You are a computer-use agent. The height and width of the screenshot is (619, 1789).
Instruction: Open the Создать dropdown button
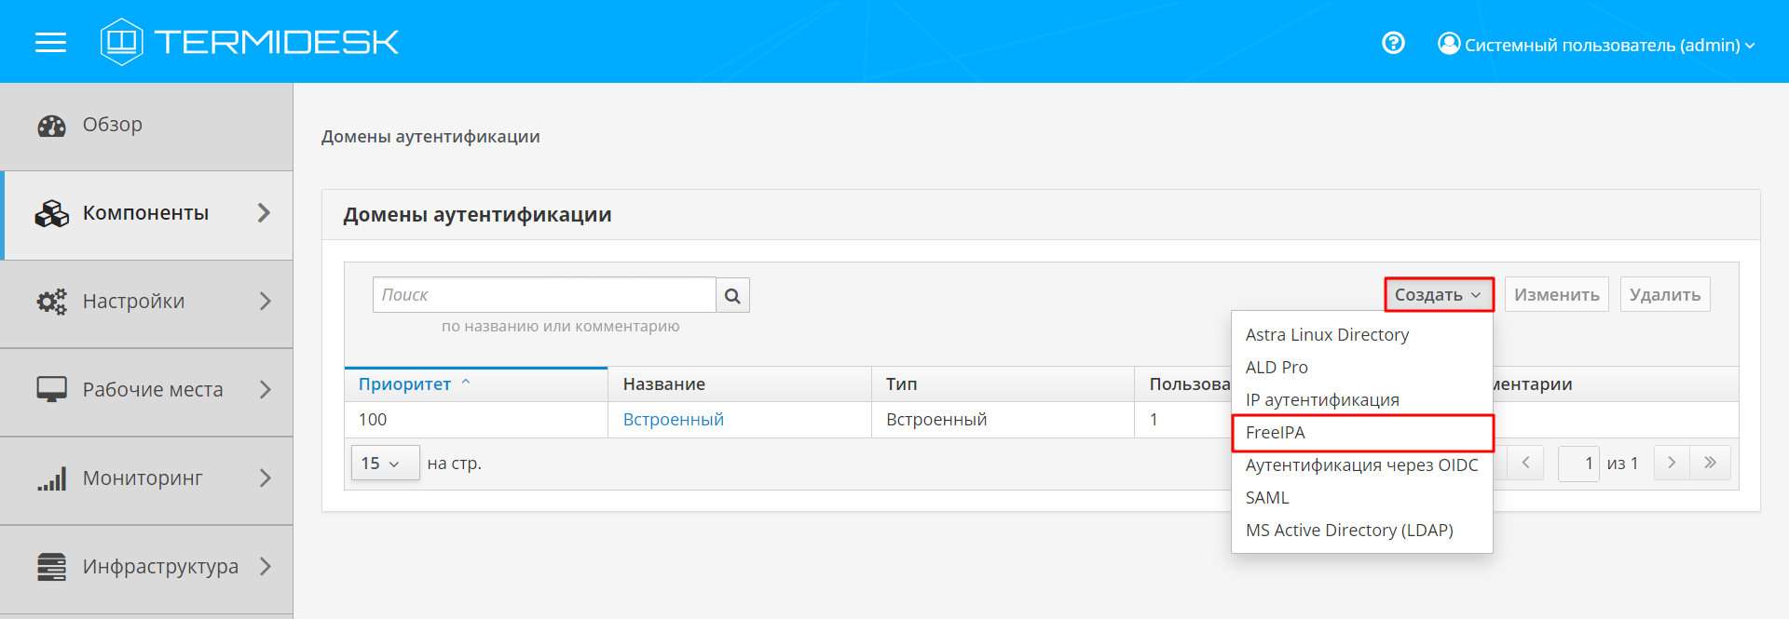tap(1438, 295)
